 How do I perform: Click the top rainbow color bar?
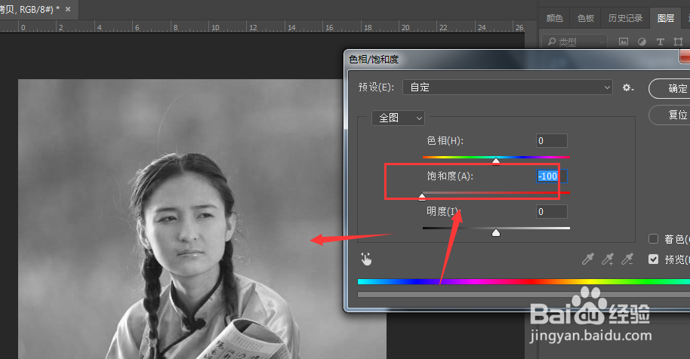[524, 281]
